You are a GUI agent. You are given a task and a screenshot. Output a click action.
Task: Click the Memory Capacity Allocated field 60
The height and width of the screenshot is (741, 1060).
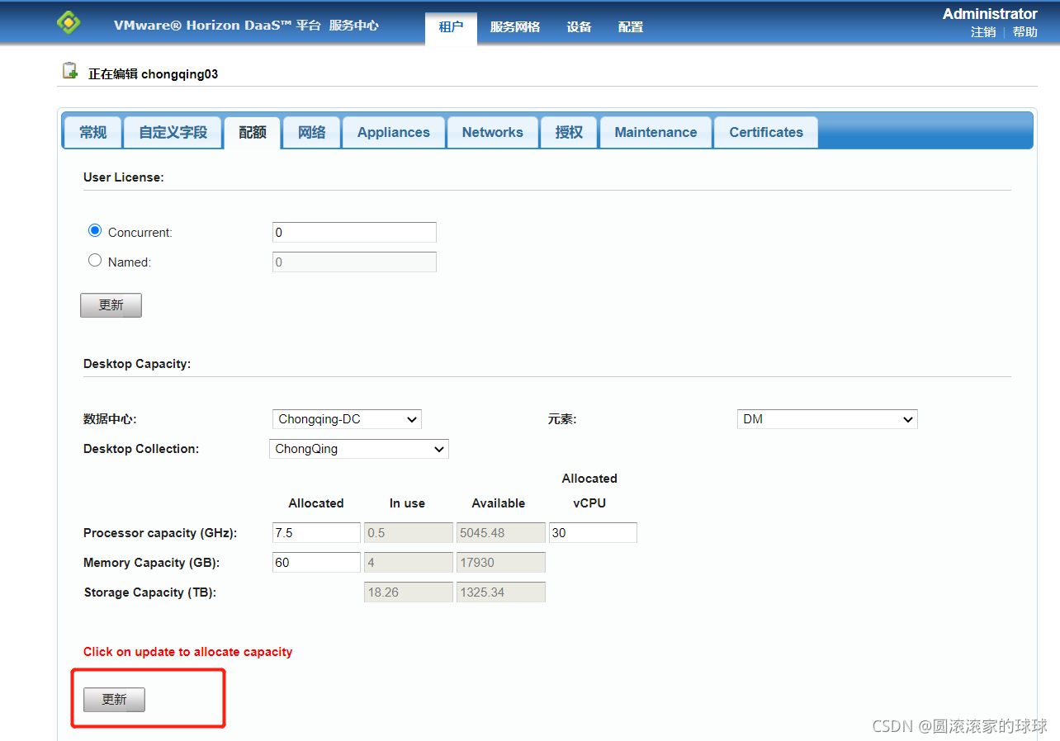[316, 562]
